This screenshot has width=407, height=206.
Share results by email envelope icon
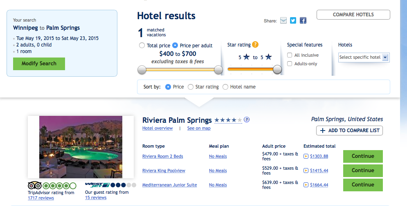click(x=283, y=20)
